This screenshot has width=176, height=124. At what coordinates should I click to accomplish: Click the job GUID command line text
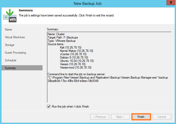click(x=73, y=81)
